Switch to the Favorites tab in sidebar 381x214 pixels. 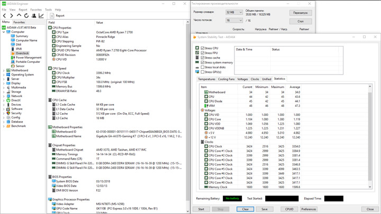point(19,22)
